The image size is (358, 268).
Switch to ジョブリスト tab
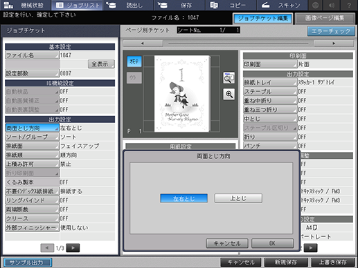(x=78, y=5)
